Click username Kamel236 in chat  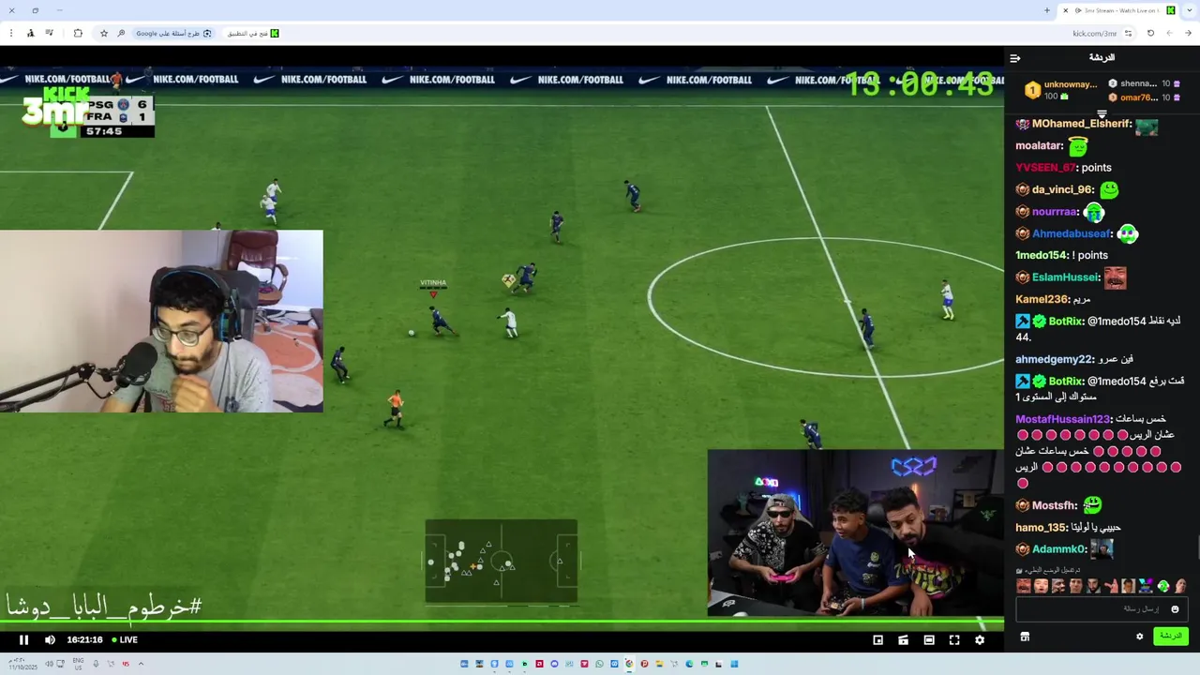1042,300
